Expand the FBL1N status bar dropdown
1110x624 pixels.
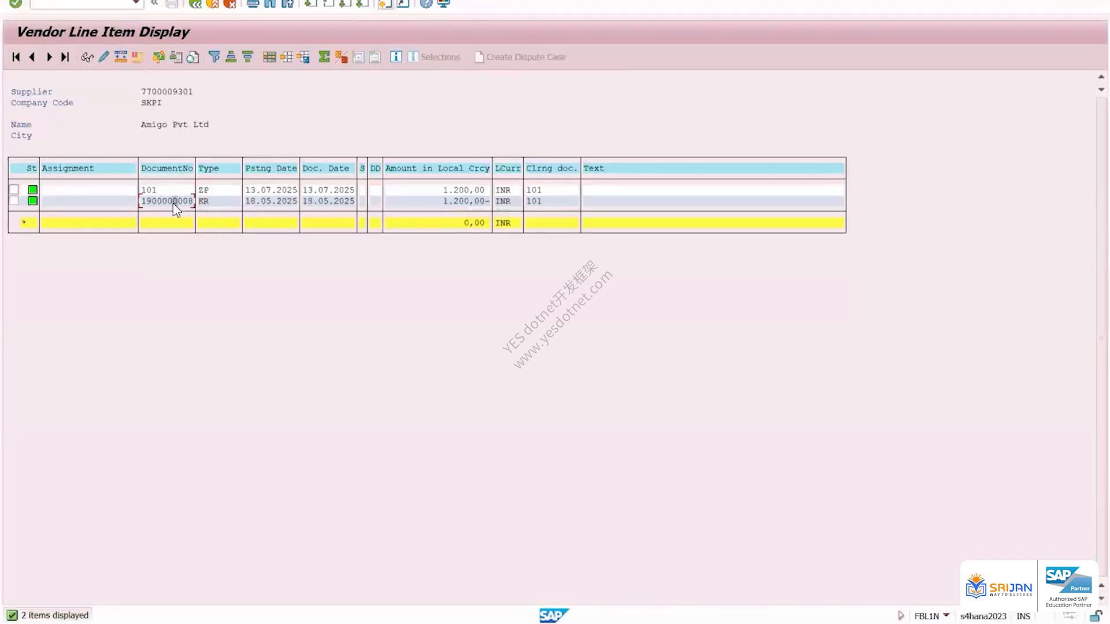coord(946,615)
